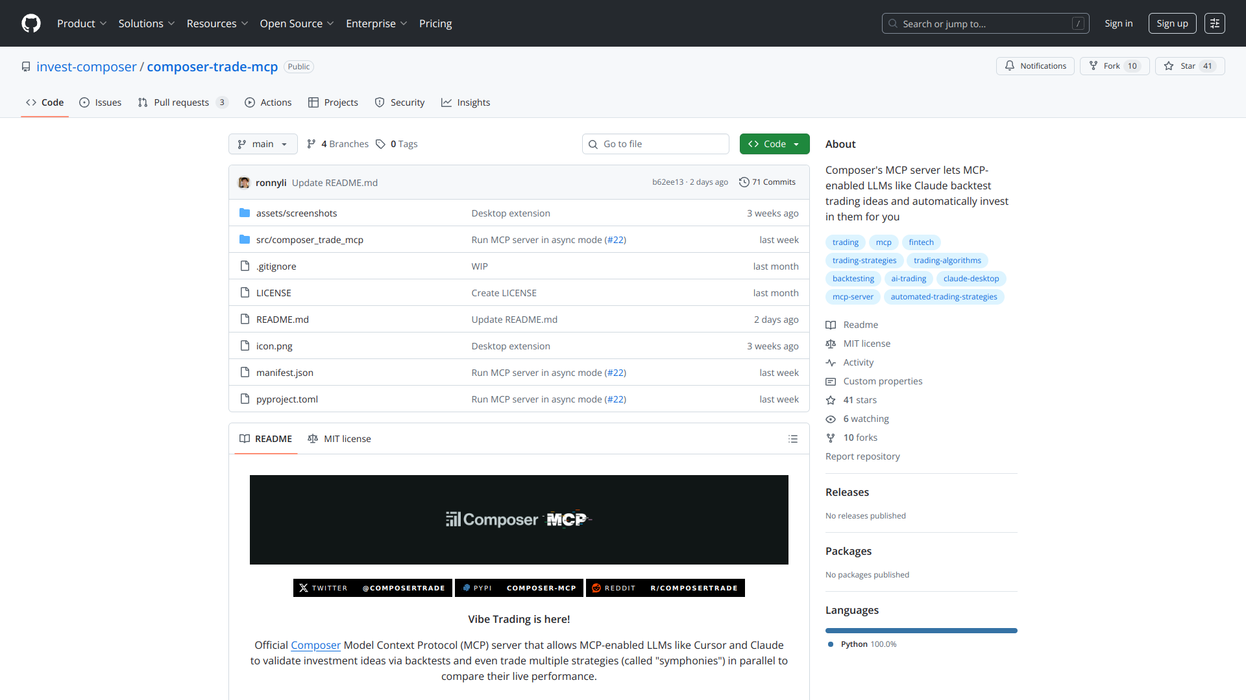This screenshot has height=700, width=1246.
Task: Open the green Code dropdown
Action: 774,144
